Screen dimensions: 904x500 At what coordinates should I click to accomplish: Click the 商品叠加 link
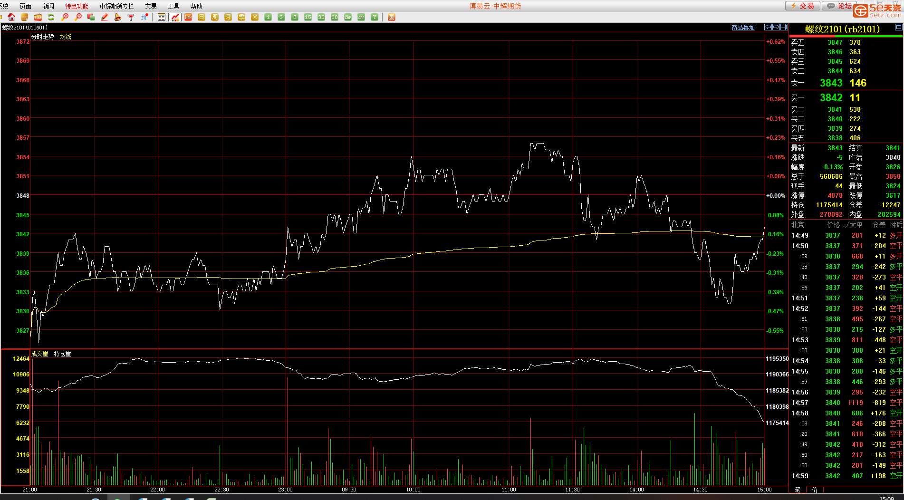(x=743, y=28)
